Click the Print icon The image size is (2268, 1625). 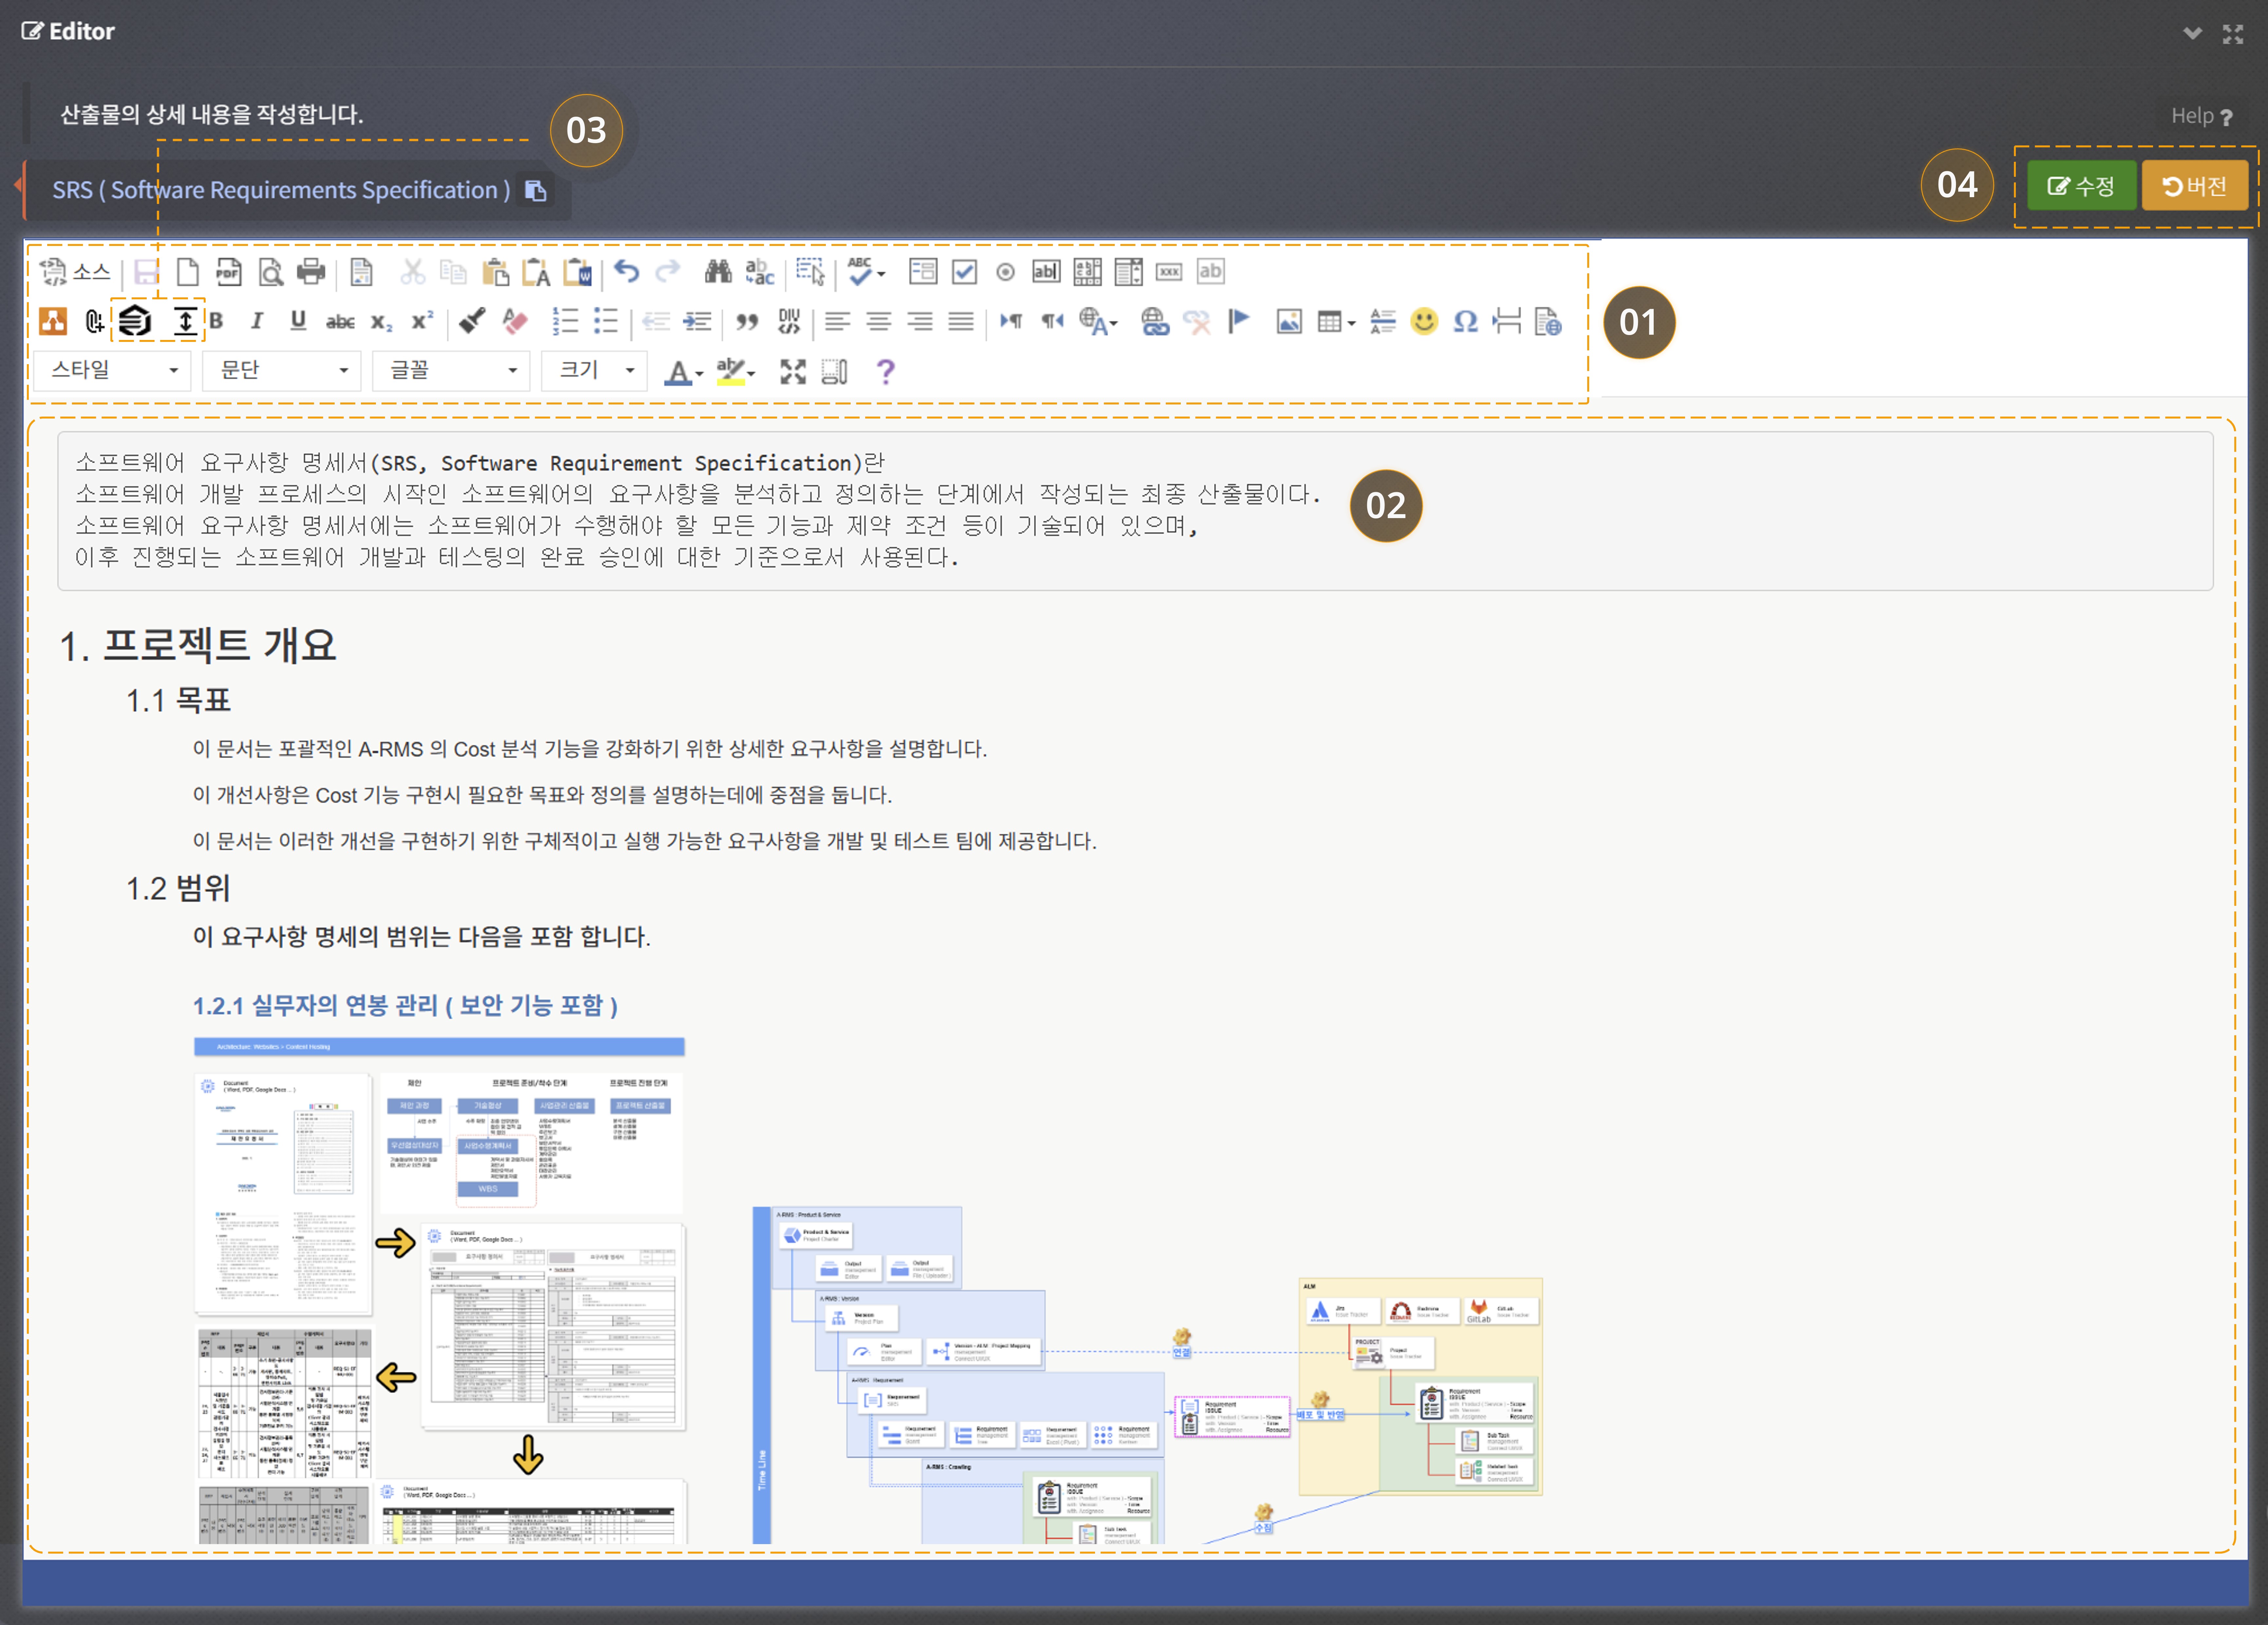pyautogui.click(x=311, y=271)
